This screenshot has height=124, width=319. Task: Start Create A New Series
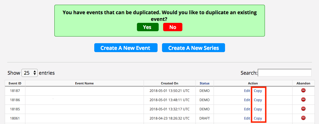(x=194, y=48)
